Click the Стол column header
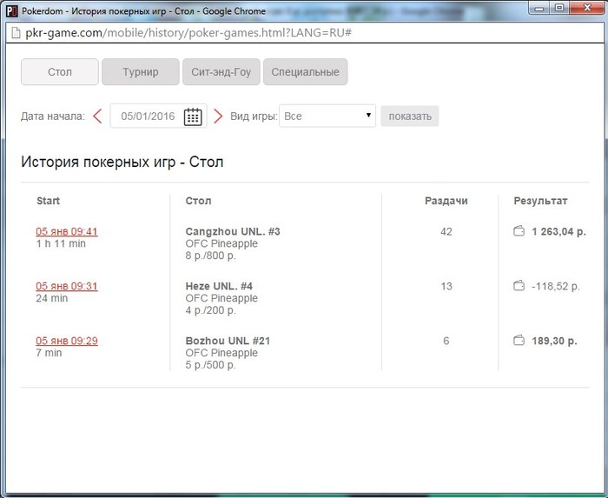Image resolution: width=608 pixels, height=498 pixels. pyautogui.click(x=198, y=201)
